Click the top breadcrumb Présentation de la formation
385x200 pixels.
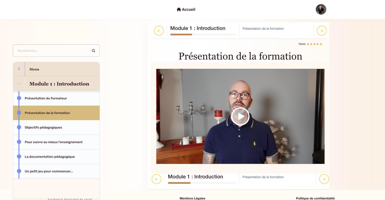click(263, 29)
